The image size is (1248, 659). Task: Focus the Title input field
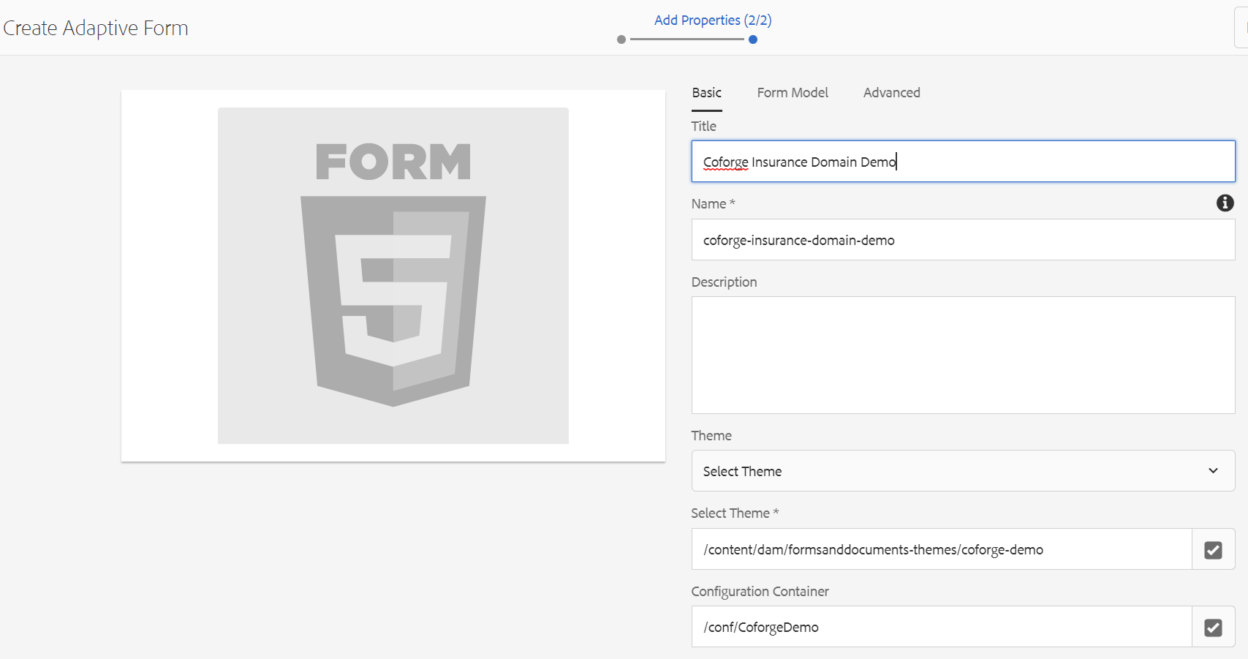tap(963, 162)
